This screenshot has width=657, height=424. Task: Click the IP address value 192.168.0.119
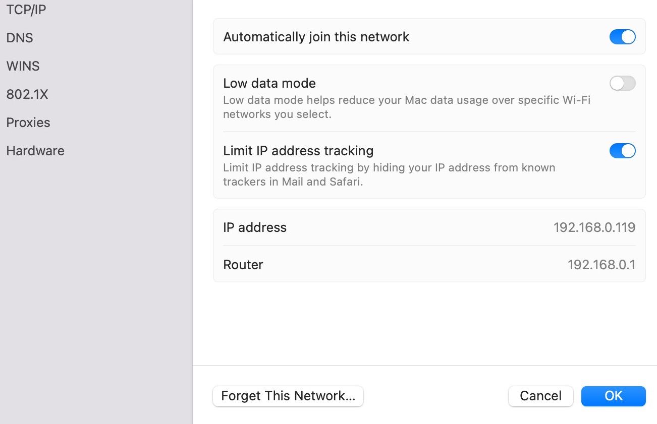[x=594, y=227]
